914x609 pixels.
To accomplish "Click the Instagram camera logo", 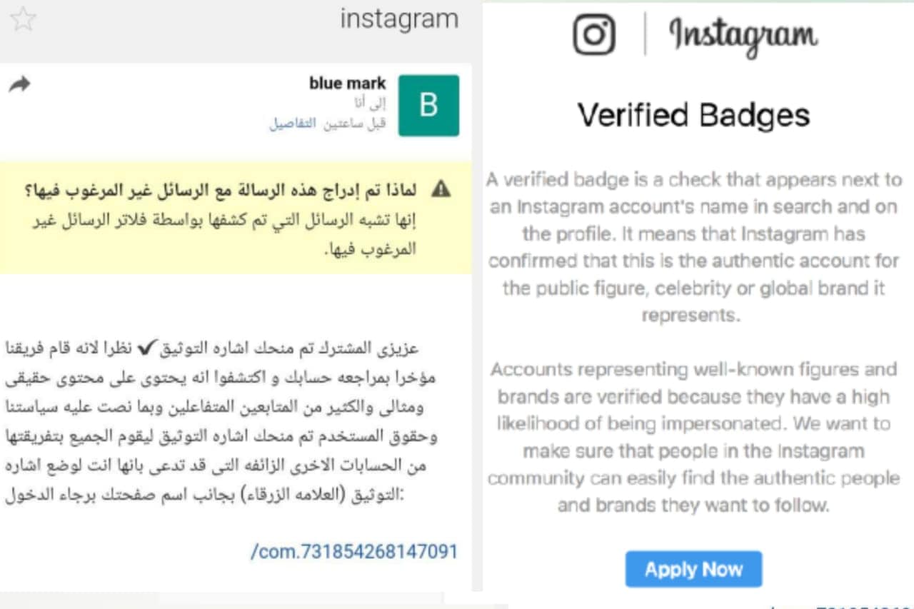I will point(593,34).
